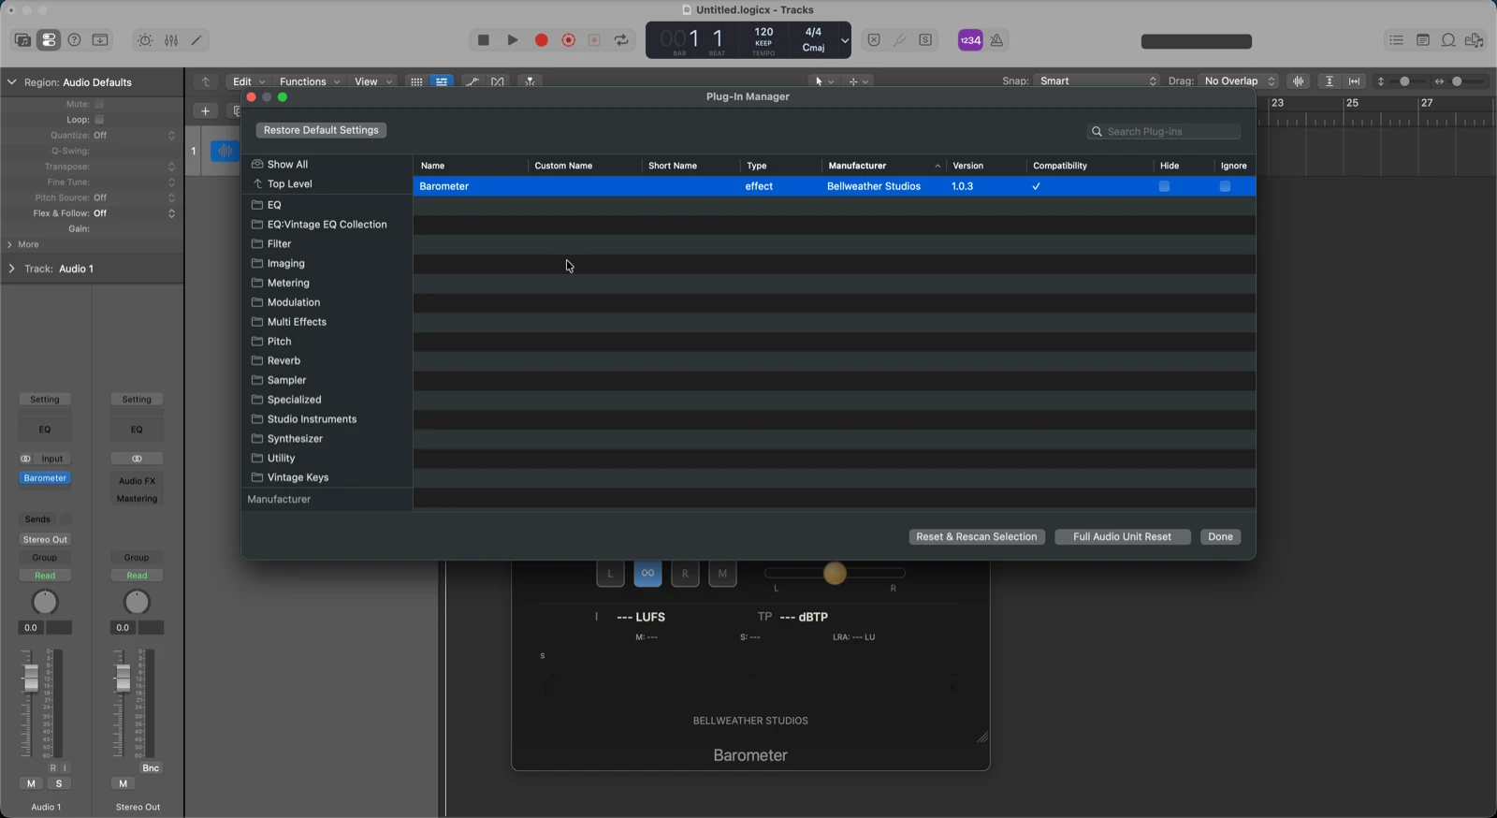Mute the Audio 1 channel strip
Screen dimensions: 1497x818
31,783
